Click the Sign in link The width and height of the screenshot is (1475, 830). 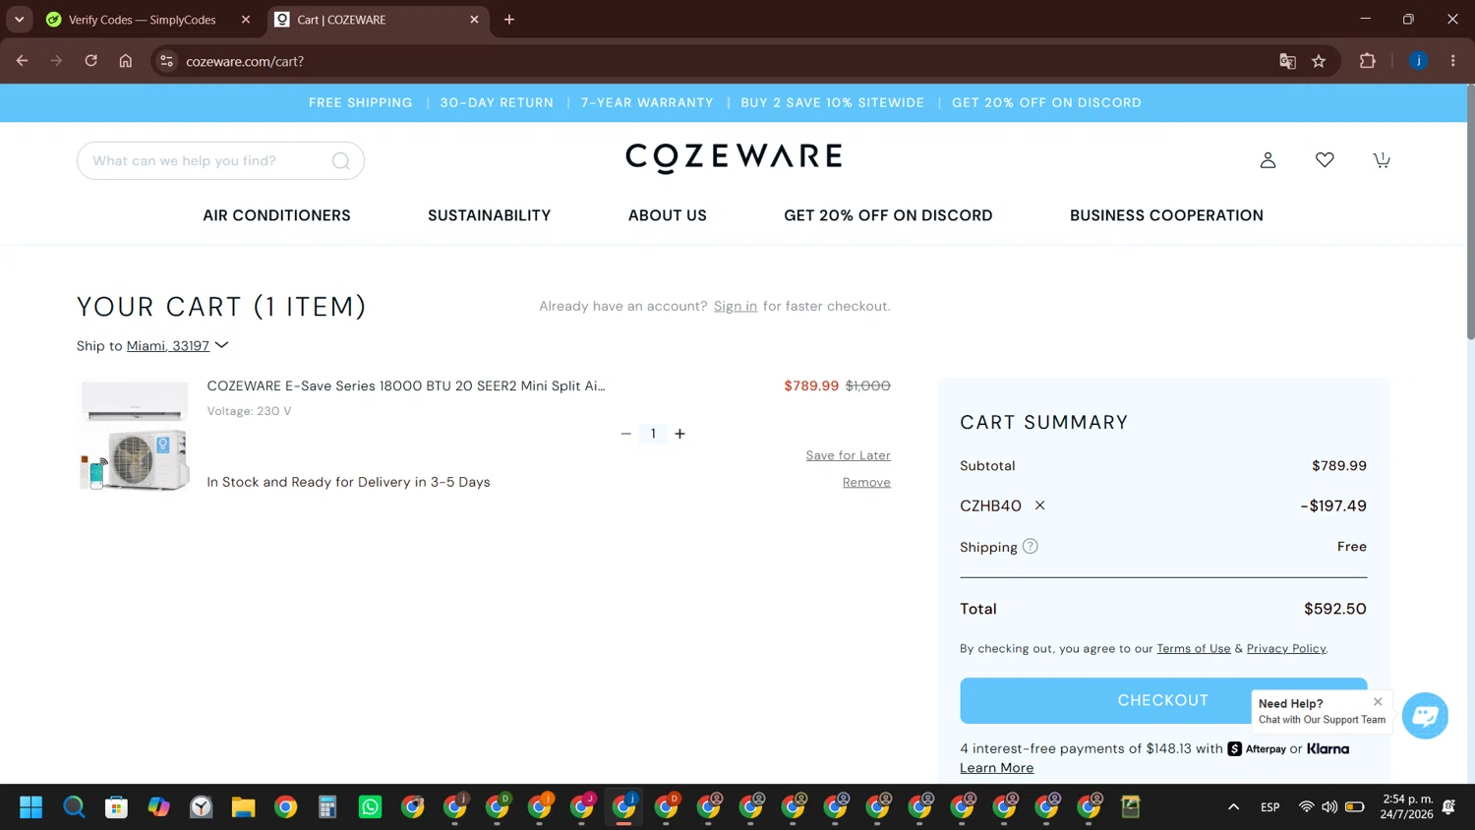point(736,307)
